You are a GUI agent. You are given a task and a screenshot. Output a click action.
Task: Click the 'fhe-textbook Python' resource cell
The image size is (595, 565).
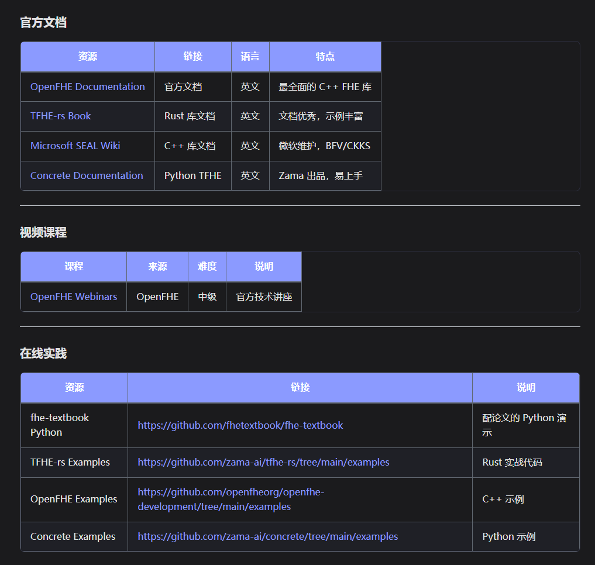point(74,425)
